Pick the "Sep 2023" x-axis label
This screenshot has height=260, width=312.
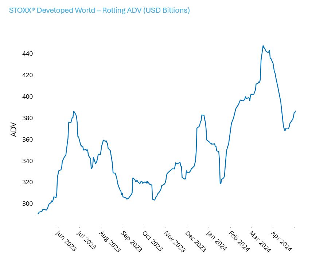point(132,241)
